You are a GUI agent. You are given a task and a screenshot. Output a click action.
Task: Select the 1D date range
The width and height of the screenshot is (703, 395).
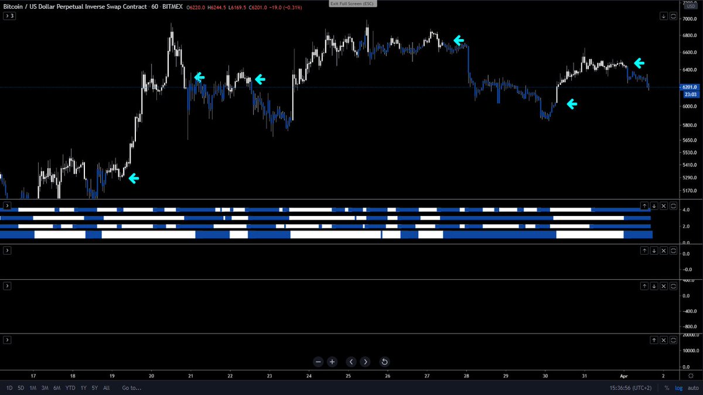[9, 388]
